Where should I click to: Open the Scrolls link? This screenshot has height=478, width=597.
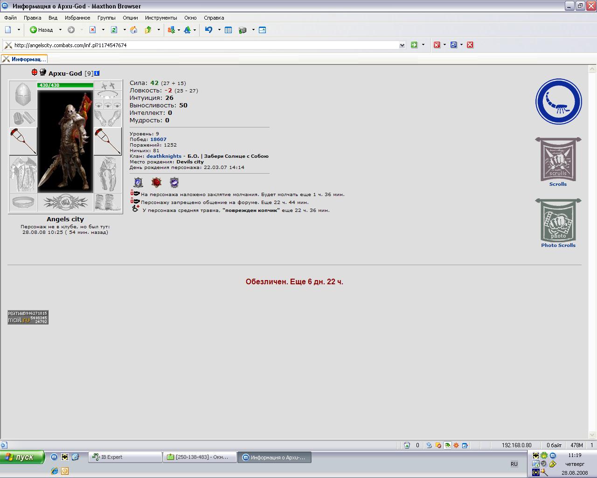(558, 184)
